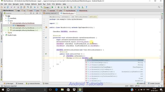The width and height of the screenshot is (165, 92).
Task: Hide the project tool window
Action: click(40, 13)
